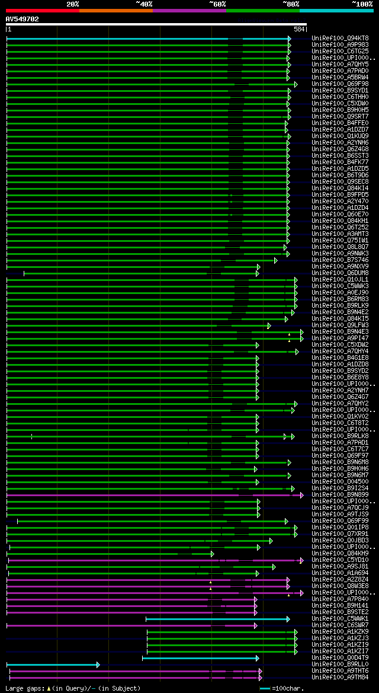Image resolution: width=379 pixels, height=693 pixels.
Task: Click the cyan ~100% legend segment
Action: tap(336, 10)
